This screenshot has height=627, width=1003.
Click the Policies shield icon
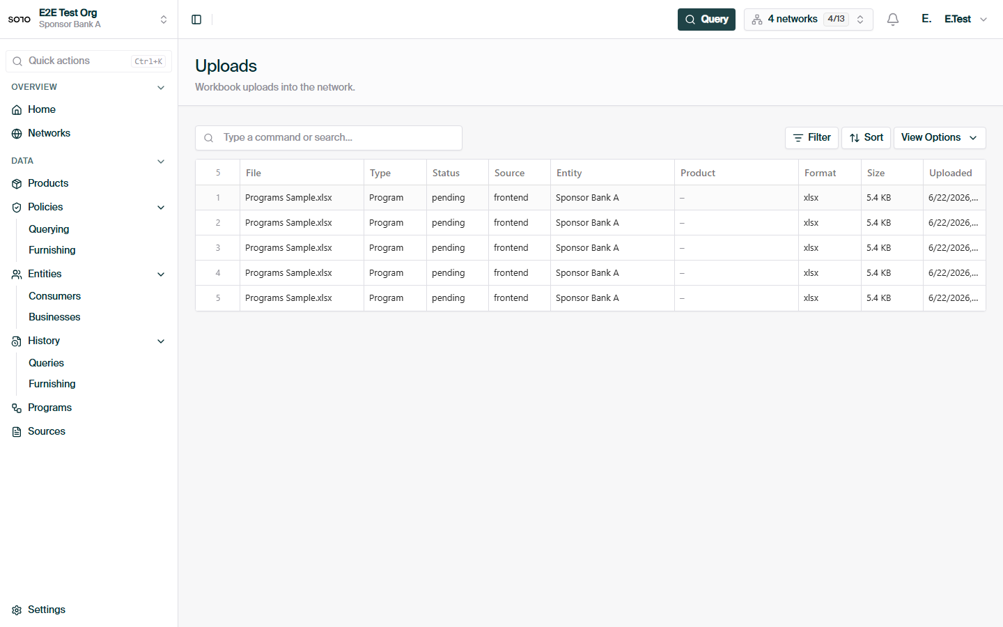coord(17,208)
